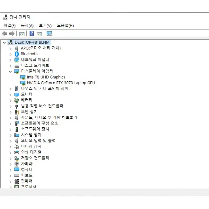Click the 보안 장치 security key icon
This screenshot has height=209, width=209.
pos(17,112)
